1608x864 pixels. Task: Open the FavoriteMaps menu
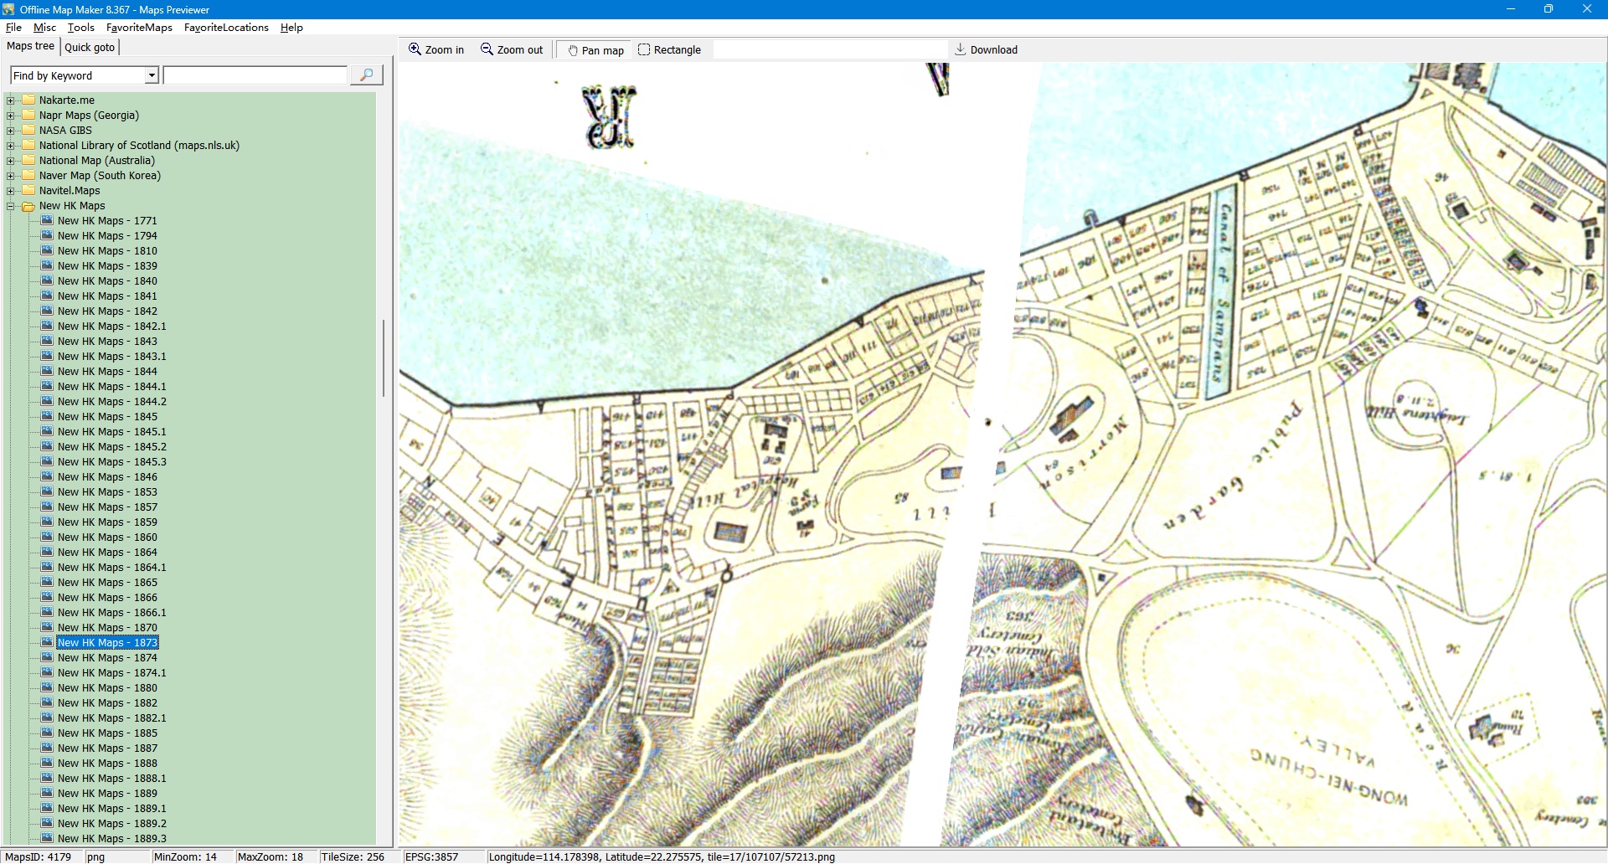pos(139,28)
